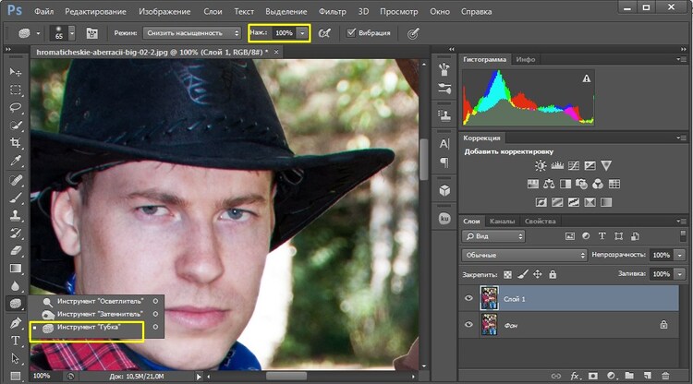The image size is (693, 384).
Task: Toggle the Вибрация checkbox
Action: click(x=351, y=33)
